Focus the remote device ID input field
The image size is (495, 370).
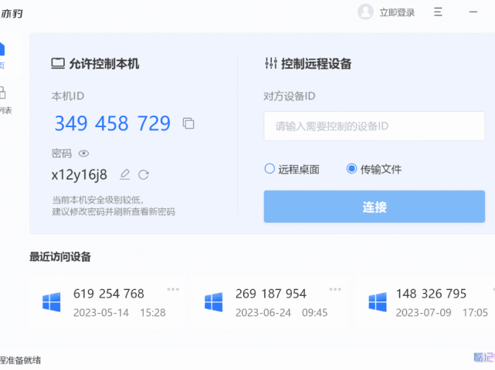point(374,126)
